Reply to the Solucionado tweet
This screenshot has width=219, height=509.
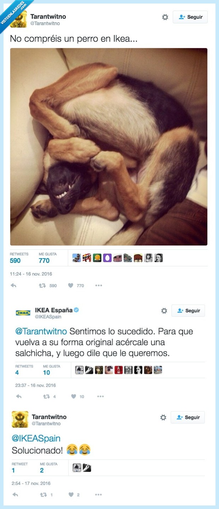tap(15, 494)
